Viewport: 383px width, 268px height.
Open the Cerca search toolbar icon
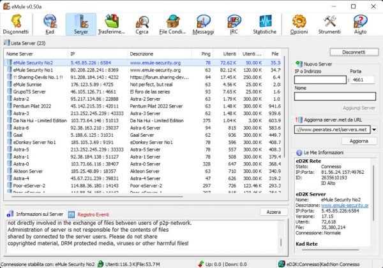pos(142,24)
